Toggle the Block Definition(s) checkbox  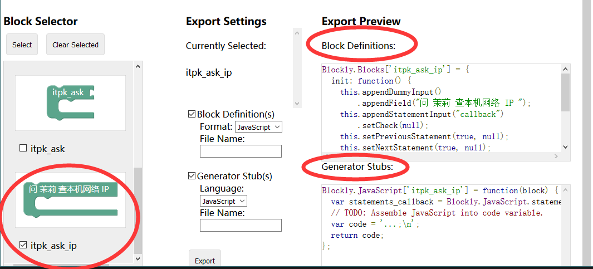click(x=192, y=114)
